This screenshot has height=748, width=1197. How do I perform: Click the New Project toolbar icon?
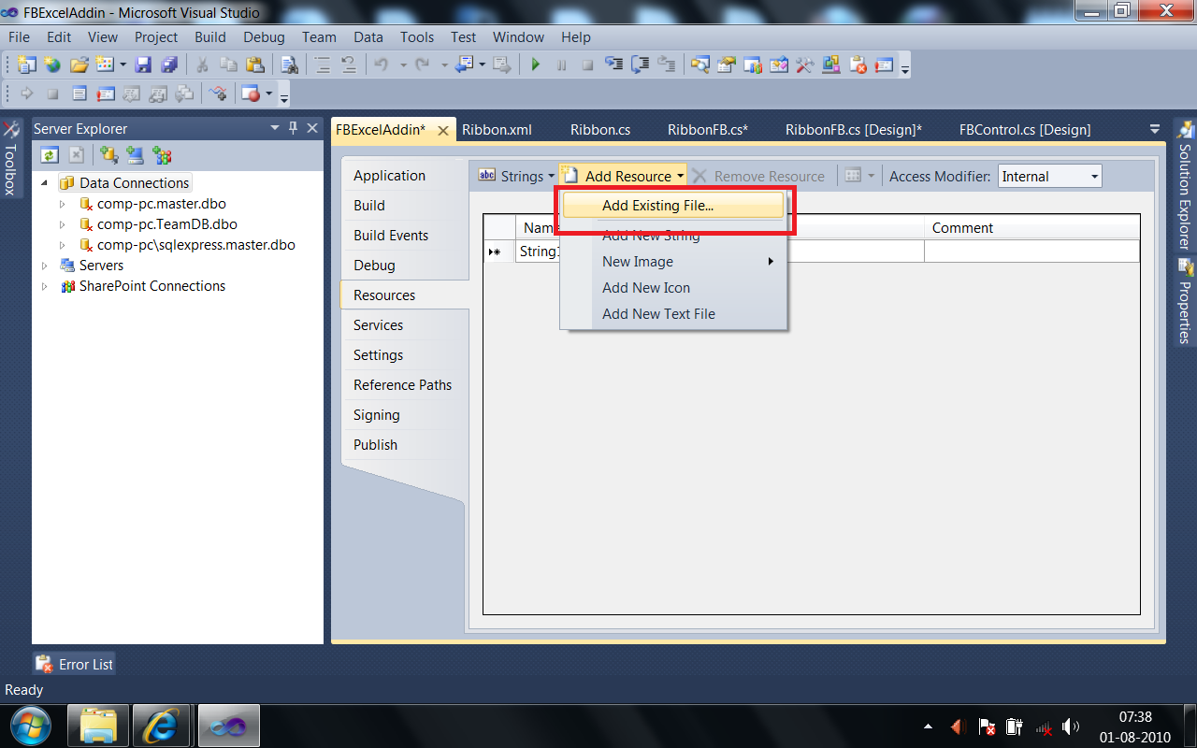26,65
